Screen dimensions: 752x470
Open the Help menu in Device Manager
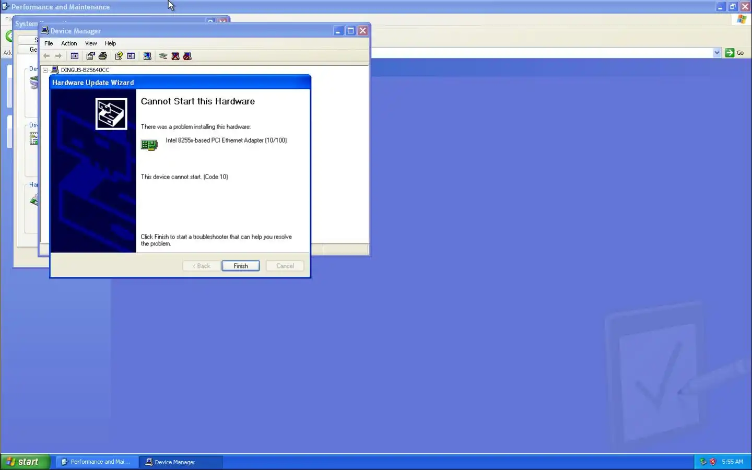pyautogui.click(x=110, y=43)
